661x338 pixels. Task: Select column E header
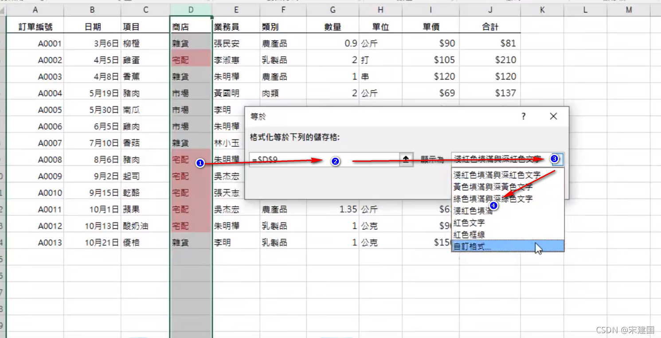pos(236,10)
